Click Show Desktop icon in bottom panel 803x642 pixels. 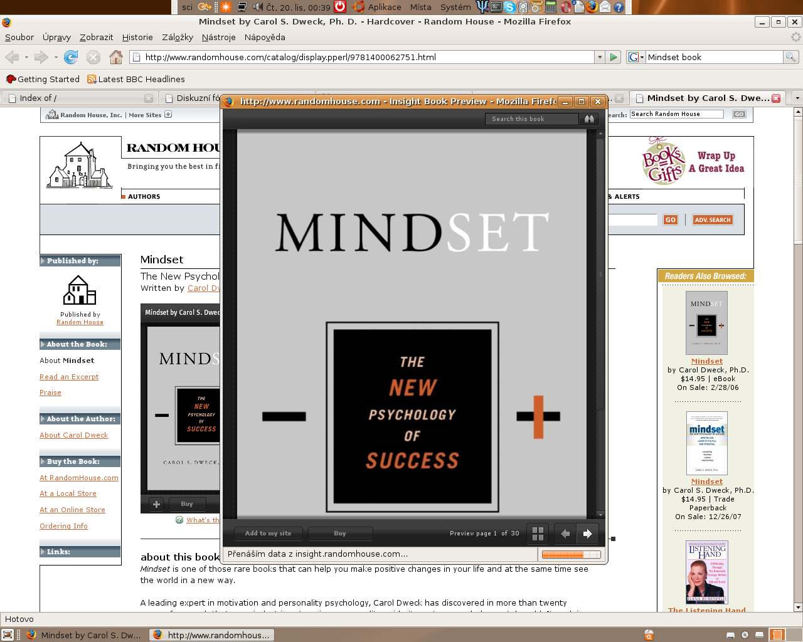pyautogui.click(x=8, y=634)
